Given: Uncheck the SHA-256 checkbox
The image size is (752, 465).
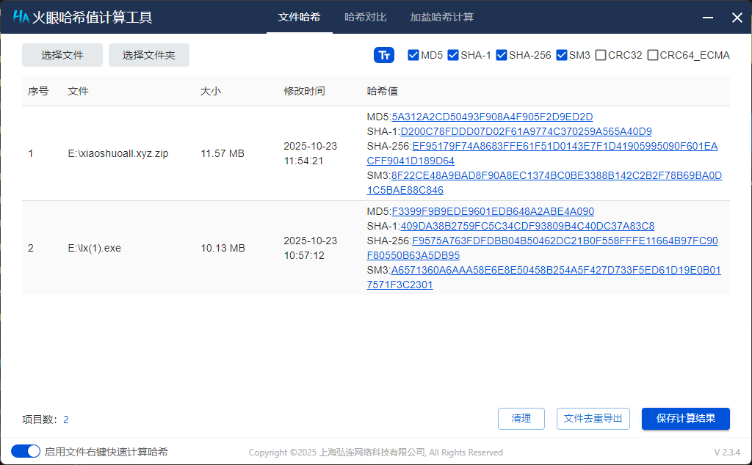Looking at the screenshot, I should (501, 54).
